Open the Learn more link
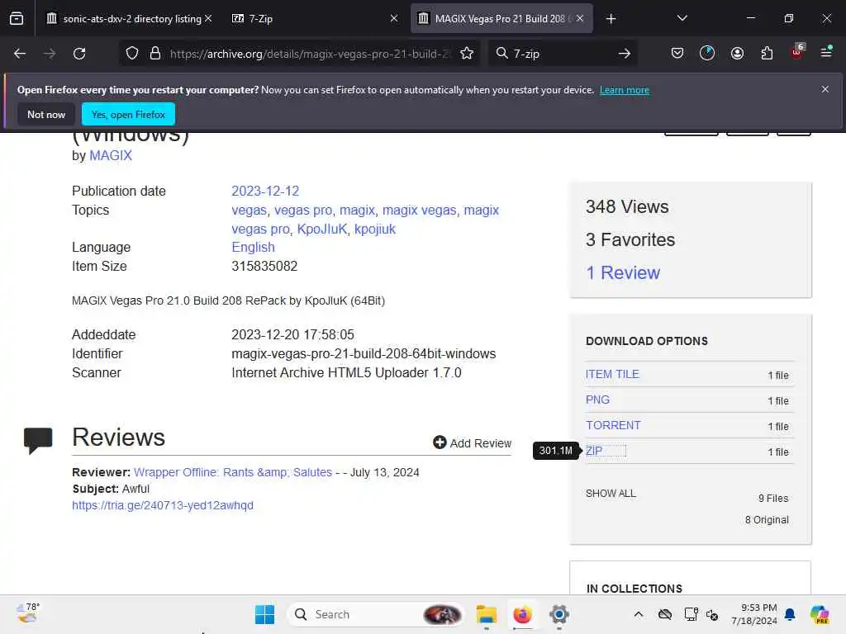 625,90
